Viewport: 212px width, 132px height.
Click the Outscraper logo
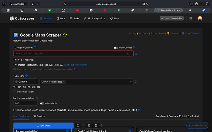pyautogui.click(x=22, y=18)
